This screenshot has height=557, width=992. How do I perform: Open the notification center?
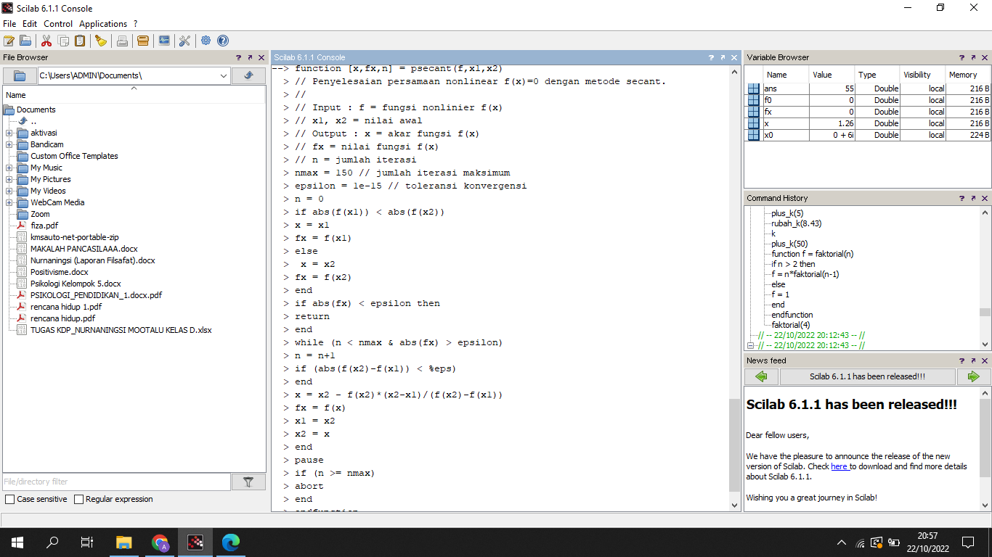(967, 542)
